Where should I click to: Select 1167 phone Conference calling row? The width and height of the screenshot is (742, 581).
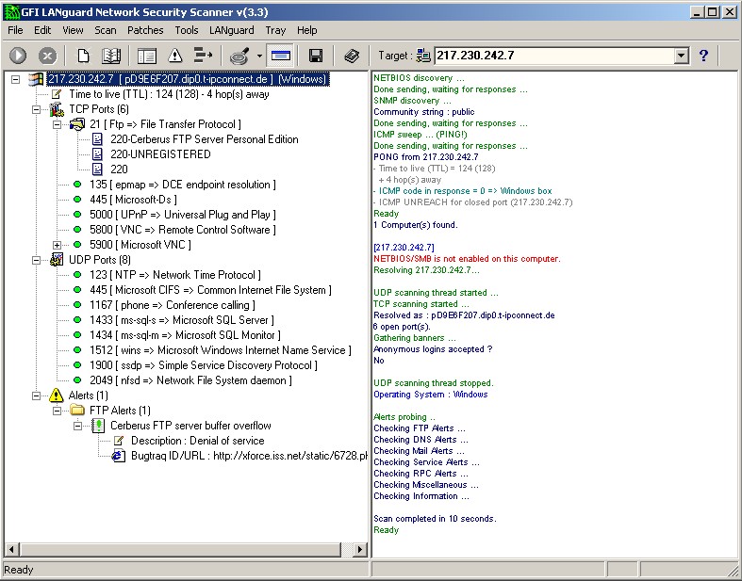173,305
